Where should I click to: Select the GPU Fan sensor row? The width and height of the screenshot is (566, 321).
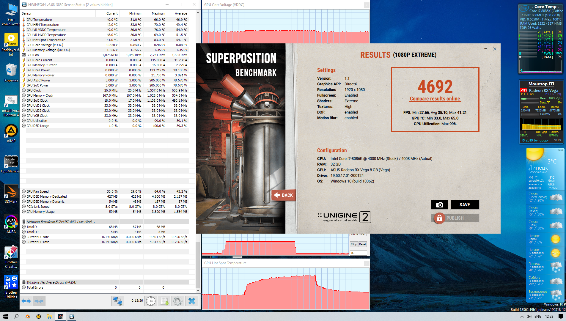[x=105, y=55]
